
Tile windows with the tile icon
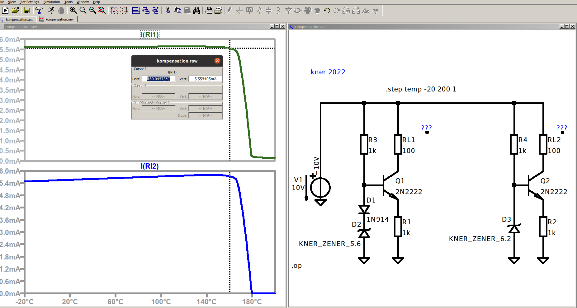coord(136,10)
